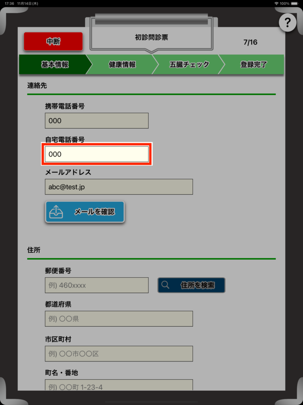Screen dimensions: 303x405
Task: Tap the Wi-Fi status icon
Action: [x=277, y=4]
